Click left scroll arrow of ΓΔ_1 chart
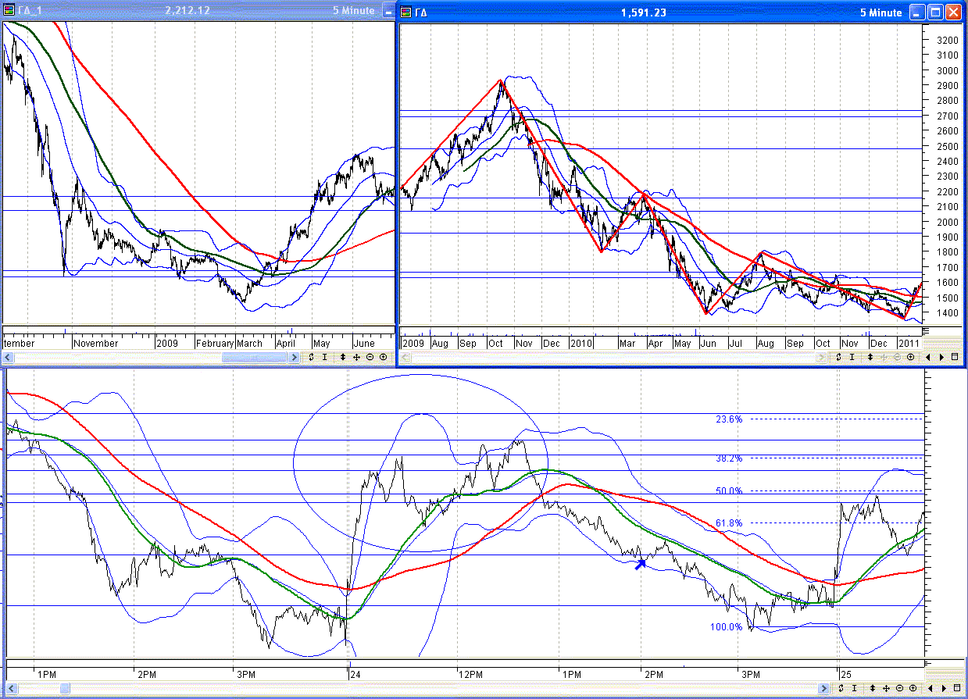This screenshot has height=699, width=968. click(x=8, y=357)
